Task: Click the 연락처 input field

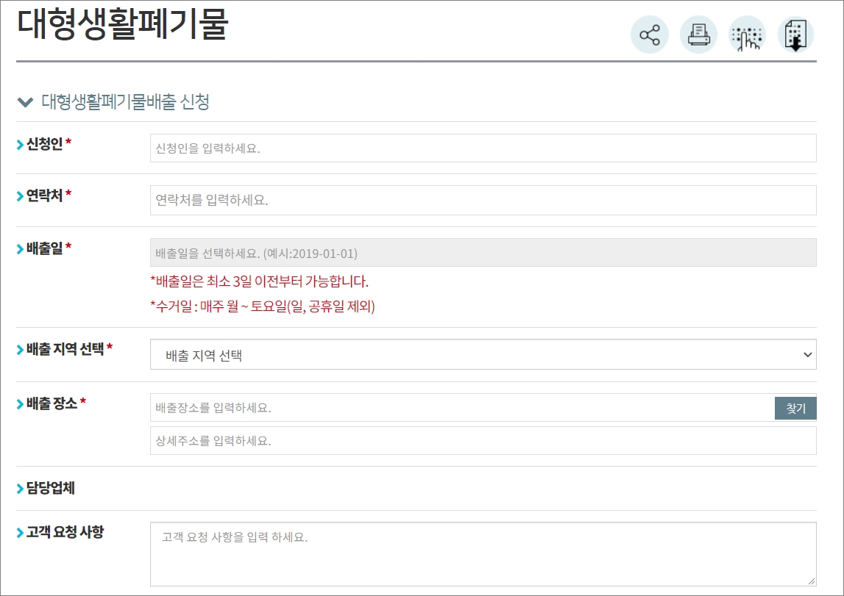Action: (x=483, y=199)
